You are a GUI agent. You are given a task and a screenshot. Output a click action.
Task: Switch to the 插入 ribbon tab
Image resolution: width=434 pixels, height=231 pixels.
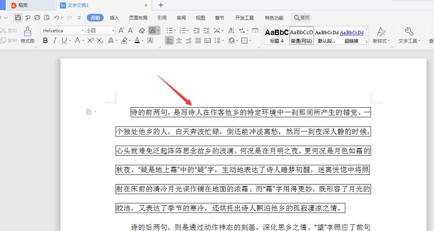point(114,17)
